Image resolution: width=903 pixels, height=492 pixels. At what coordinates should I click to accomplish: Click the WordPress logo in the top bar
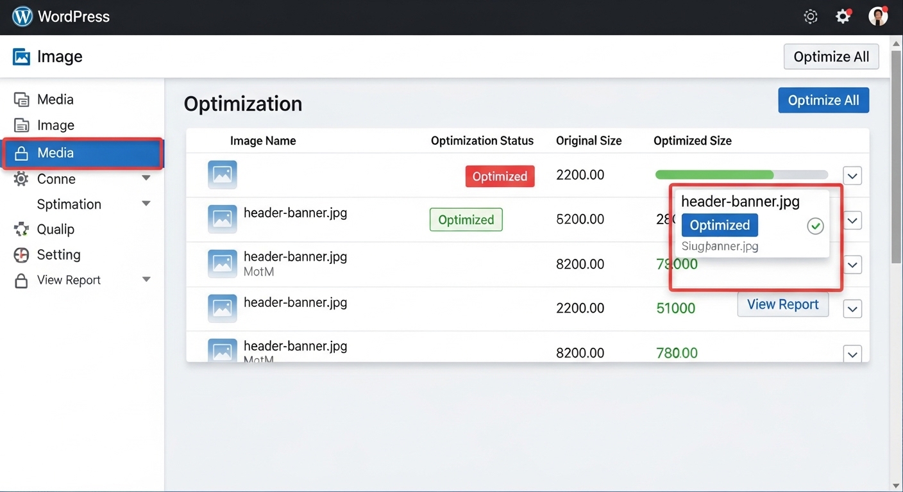point(22,17)
